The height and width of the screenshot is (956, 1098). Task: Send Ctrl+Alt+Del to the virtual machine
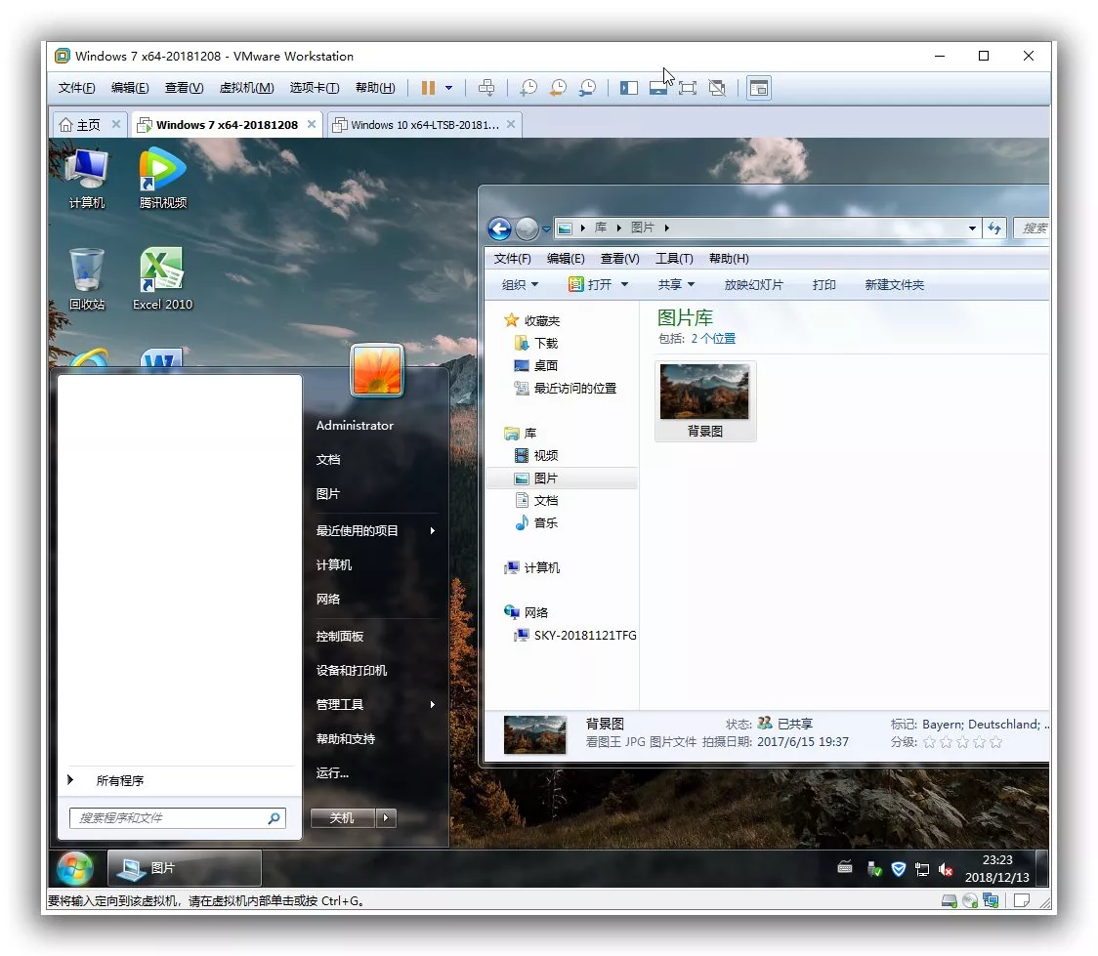[486, 88]
